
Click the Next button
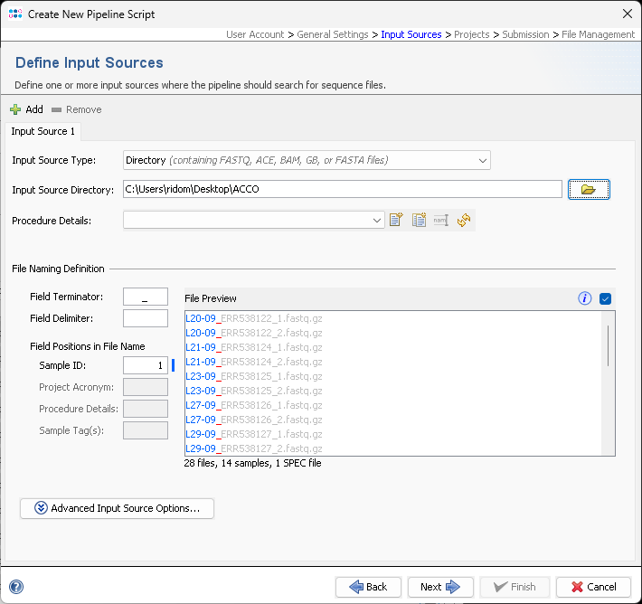440,587
